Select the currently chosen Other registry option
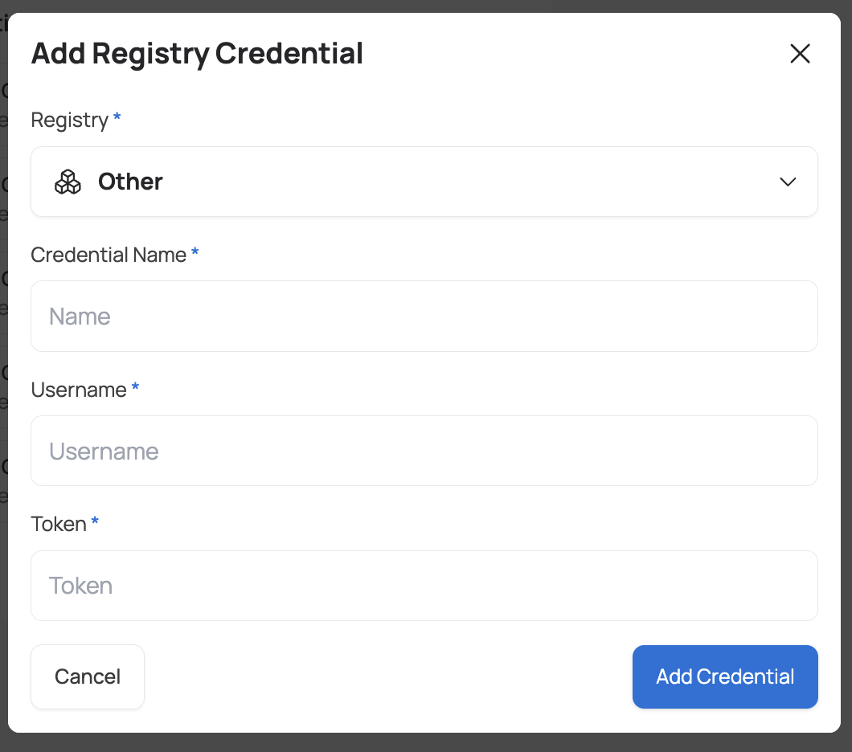852x752 pixels. tap(130, 182)
